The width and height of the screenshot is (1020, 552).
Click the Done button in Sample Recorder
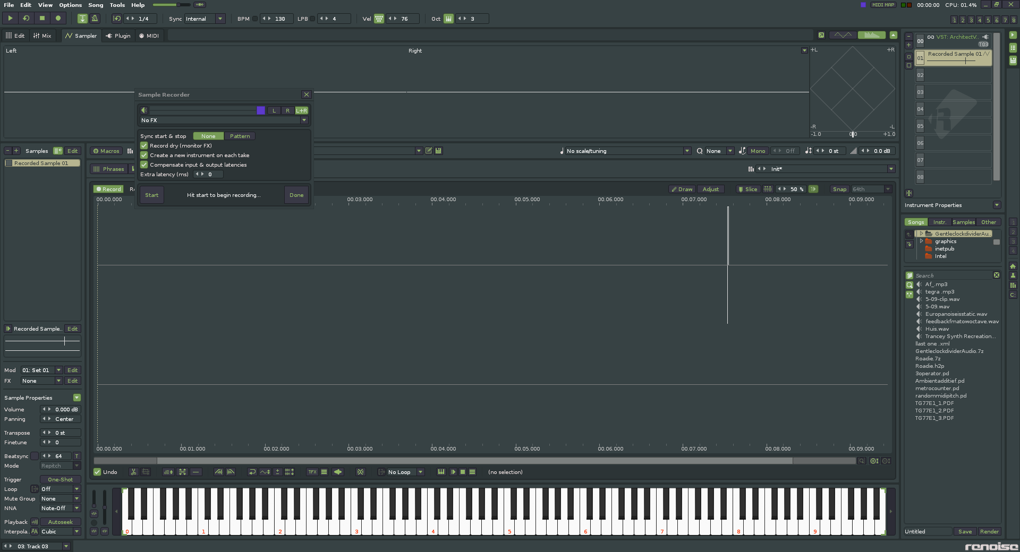(296, 195)
